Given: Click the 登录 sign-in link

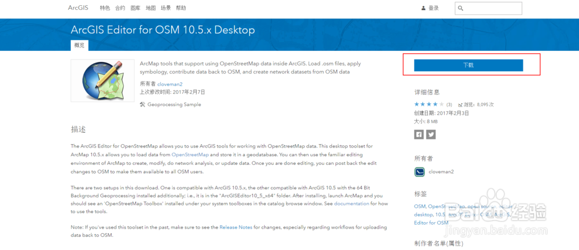Looking at the screenshot, I should [434, 8].
